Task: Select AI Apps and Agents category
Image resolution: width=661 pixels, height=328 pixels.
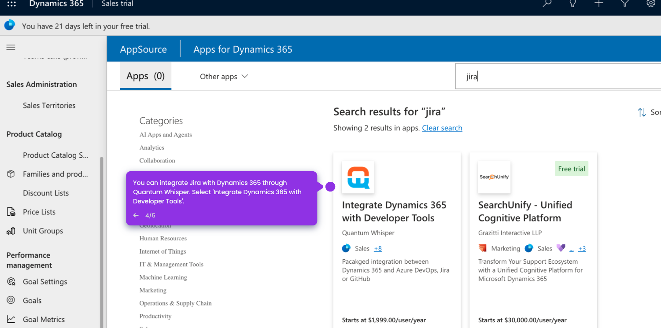Action: click(x=166, y=135)
